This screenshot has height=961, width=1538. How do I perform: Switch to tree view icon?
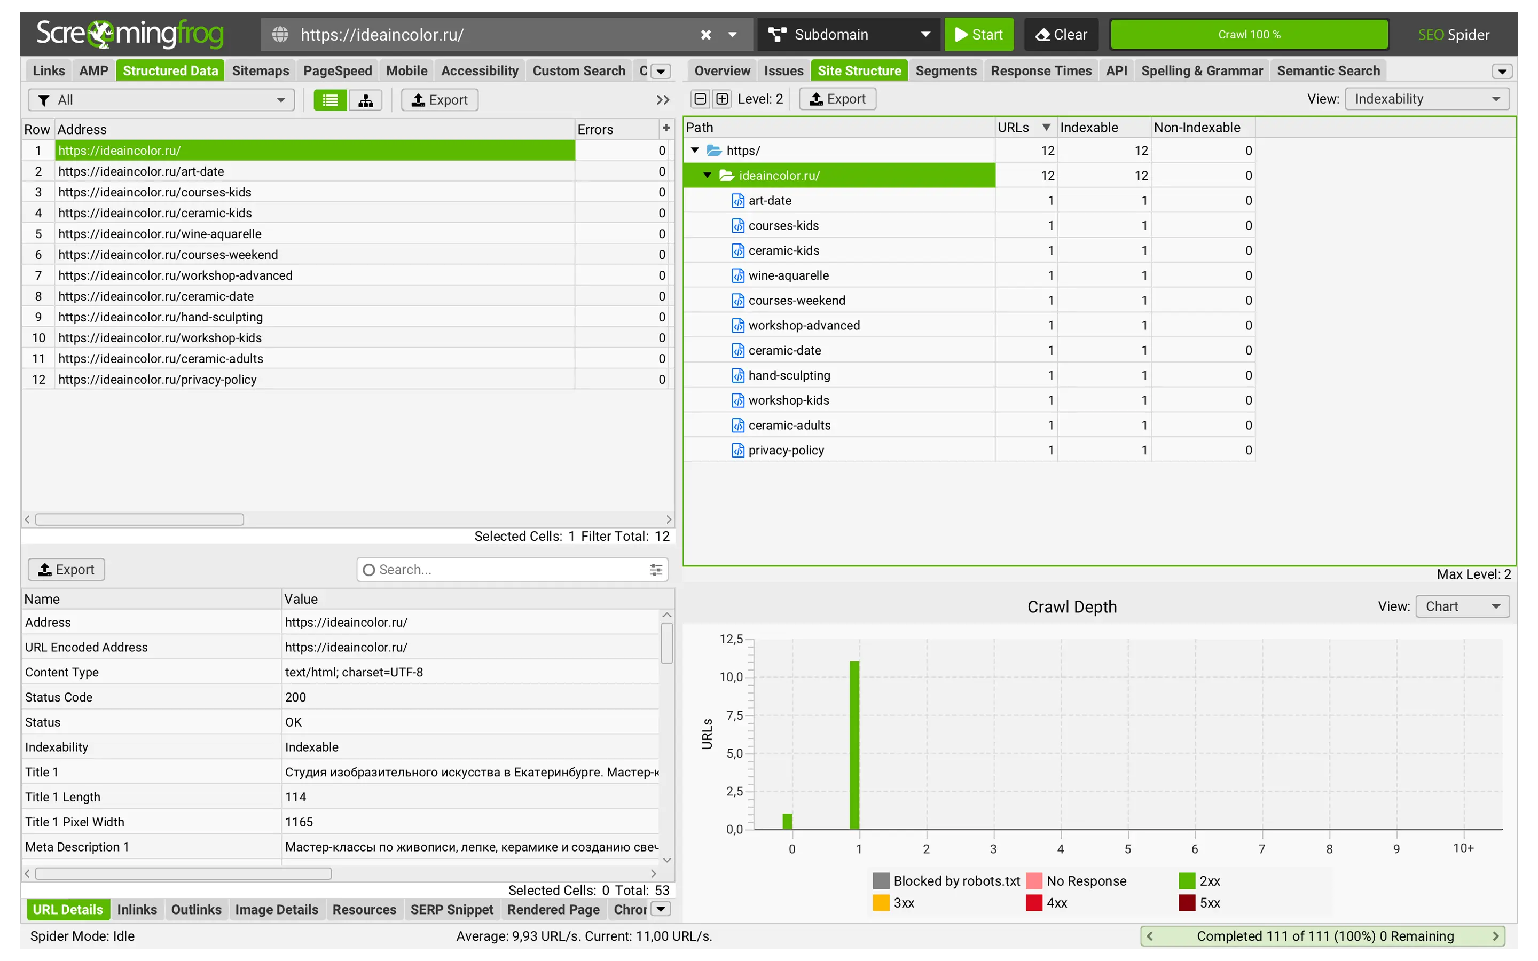365,100
